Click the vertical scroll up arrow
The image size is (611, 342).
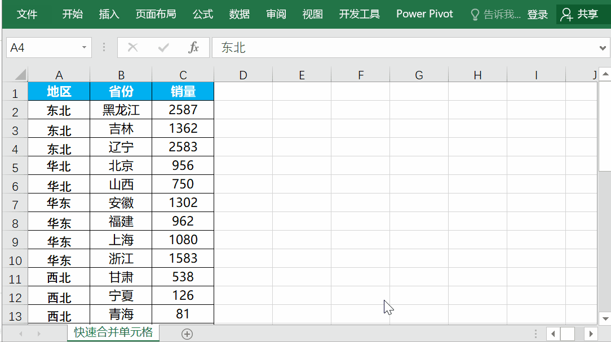tap(605, 74)
